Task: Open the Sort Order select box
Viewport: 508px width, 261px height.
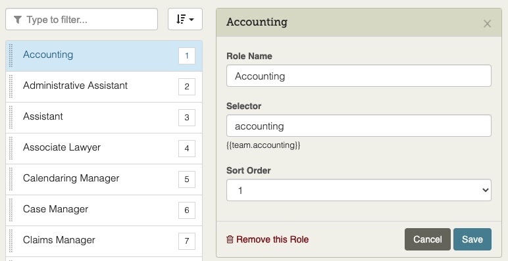Action: tap(359, 190)
